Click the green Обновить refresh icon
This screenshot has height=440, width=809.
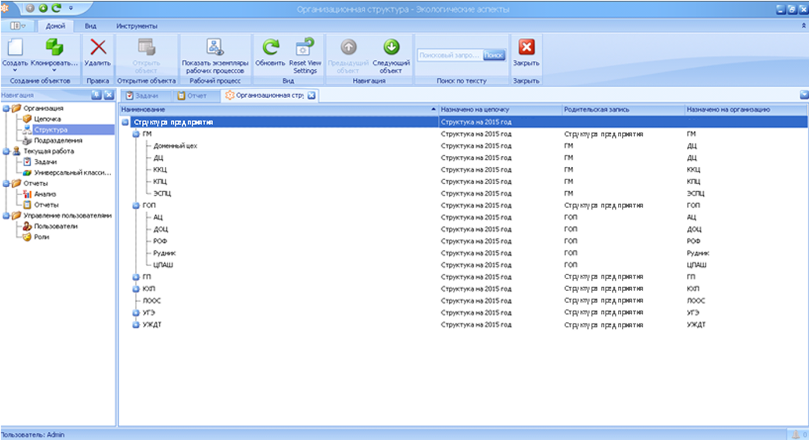[270, 48]
